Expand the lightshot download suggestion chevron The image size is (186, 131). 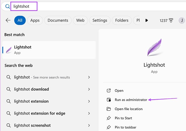point(89,89)
